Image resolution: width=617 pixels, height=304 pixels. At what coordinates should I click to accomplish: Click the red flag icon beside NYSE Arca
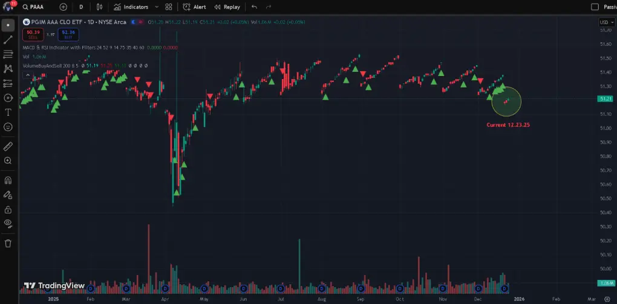click(x=141, y=22)
